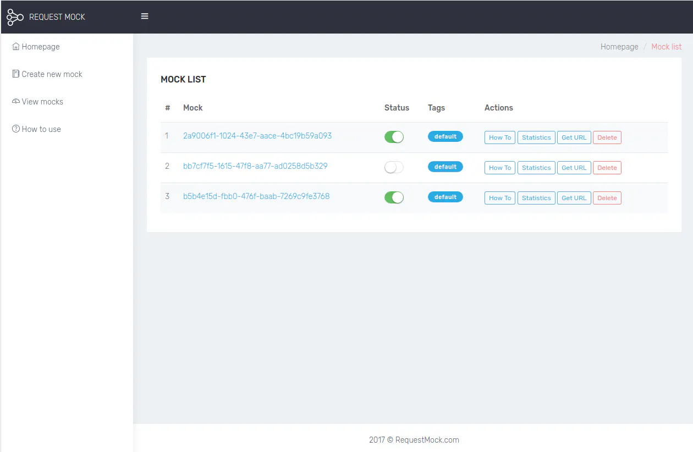Toggle the hamburger sidebar menu icon
The image size is (693, 452).
coord(145,16)
